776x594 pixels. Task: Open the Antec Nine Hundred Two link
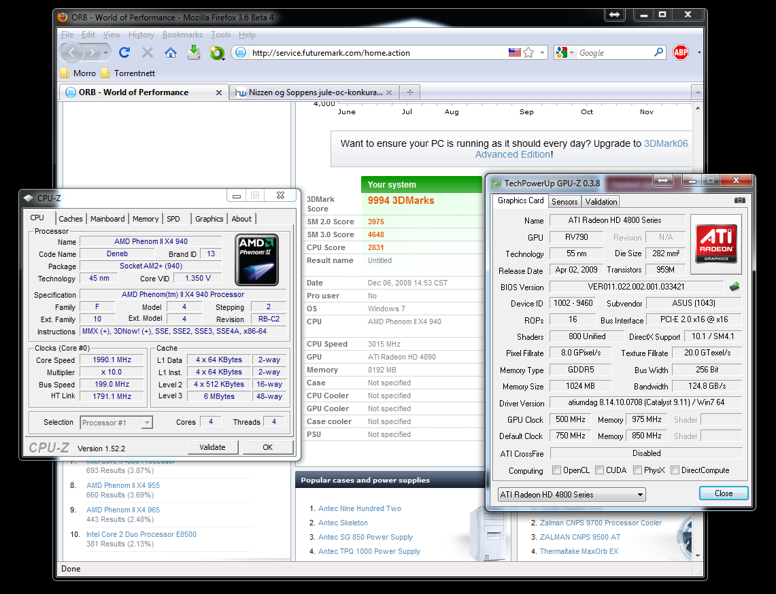360,508
